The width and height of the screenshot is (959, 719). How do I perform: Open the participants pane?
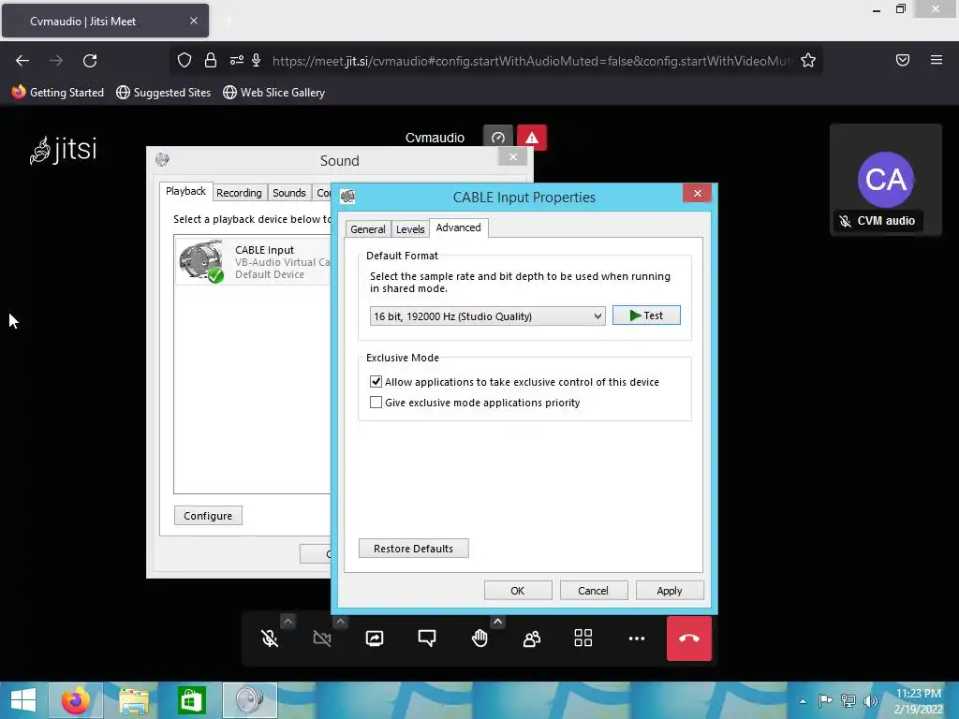pyautogui.click(x=532, y=638)
